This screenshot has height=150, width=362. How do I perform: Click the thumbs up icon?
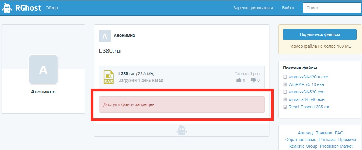click(239, 80)
